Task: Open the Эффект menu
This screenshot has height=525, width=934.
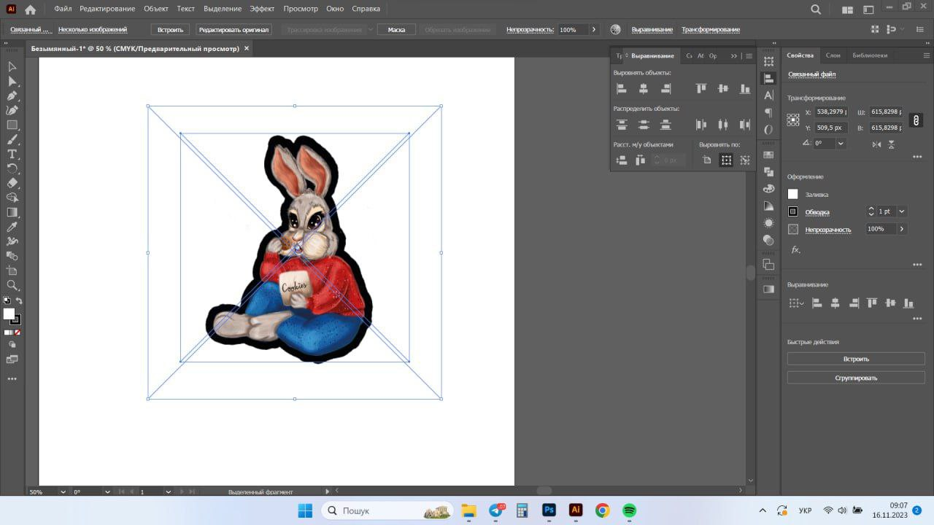Action: coord(262,9)
